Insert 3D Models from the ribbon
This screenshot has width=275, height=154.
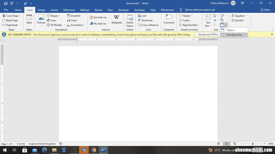(x=54, y=25)
